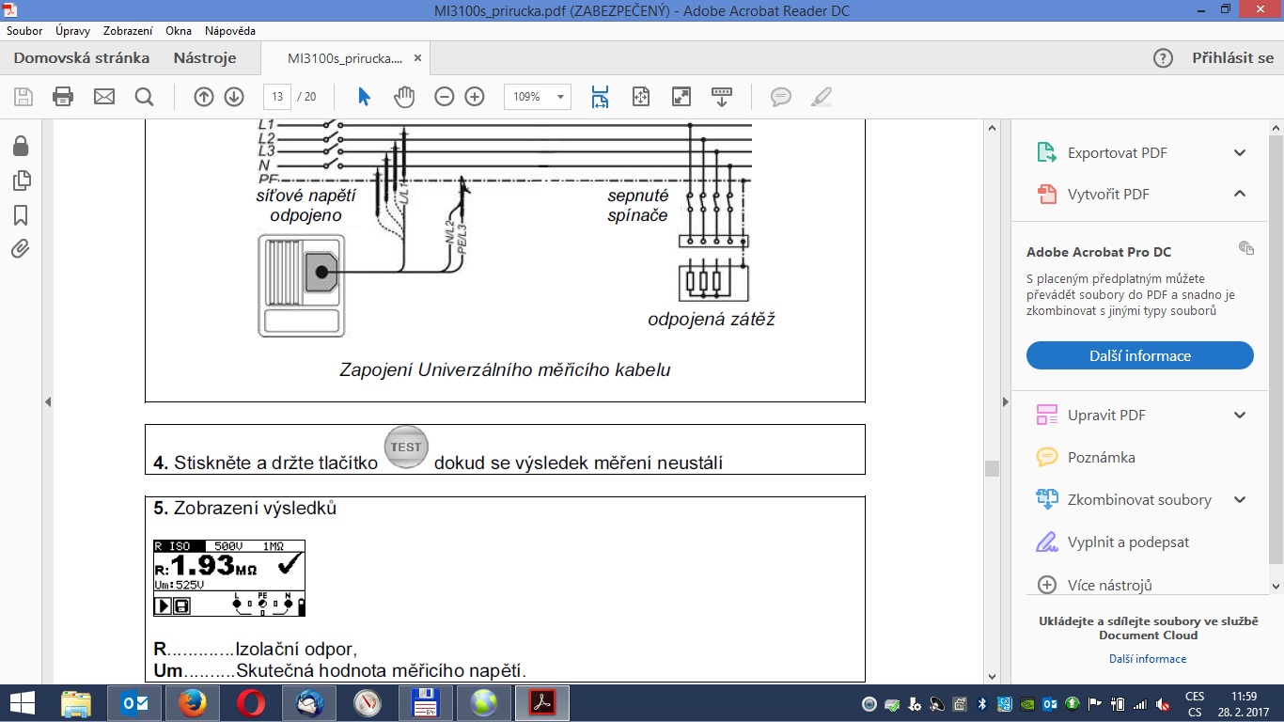This screenshot has width=1284, height=722.
Task: Switch to the Nástroje tab
Action: click(204, 58)
